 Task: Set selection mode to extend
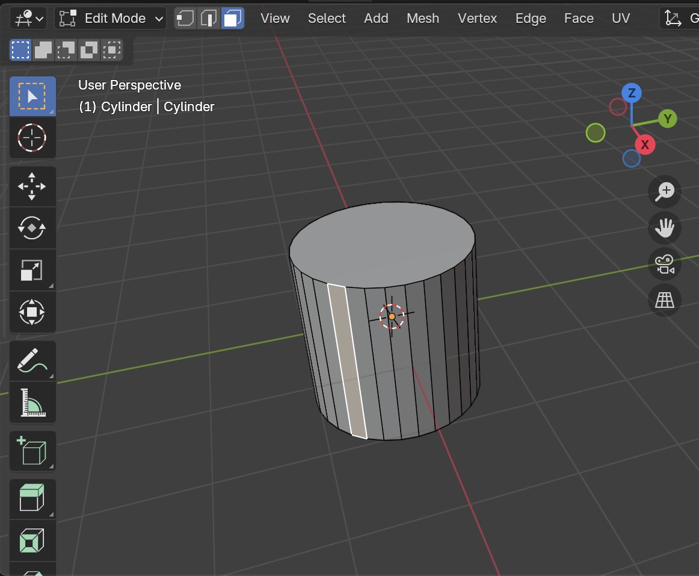43,49
